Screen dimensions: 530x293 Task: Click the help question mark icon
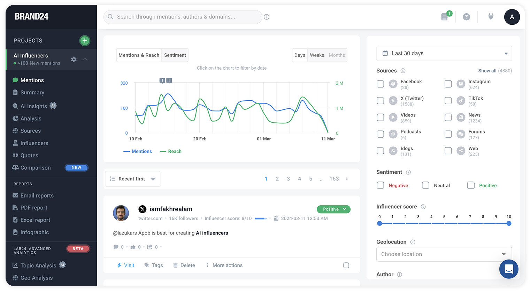[x=466, y=17]
